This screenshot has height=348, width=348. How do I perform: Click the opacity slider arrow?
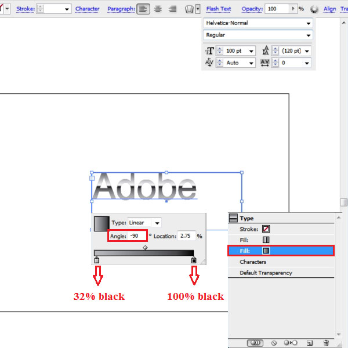coord(293,9)
